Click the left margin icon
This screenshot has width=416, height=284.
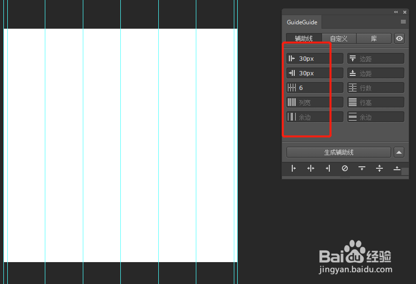[x=292, y=58]
